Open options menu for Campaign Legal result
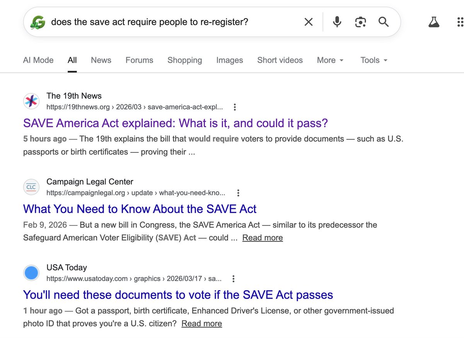 click(238, 193)
